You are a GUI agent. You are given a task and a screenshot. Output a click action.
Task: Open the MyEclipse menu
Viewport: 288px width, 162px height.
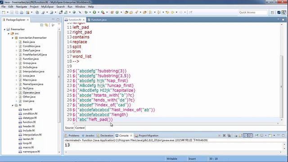[x=47, y=7]
